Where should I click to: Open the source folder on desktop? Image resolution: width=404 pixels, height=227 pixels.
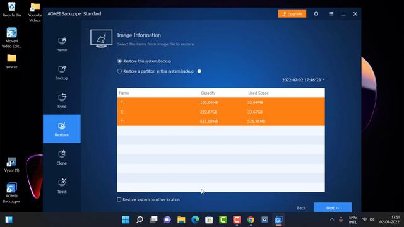(11, 61)
